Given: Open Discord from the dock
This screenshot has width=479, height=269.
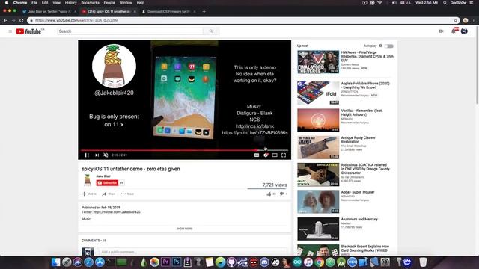Looking at the screenshot, I should click(x=264, y=262).
